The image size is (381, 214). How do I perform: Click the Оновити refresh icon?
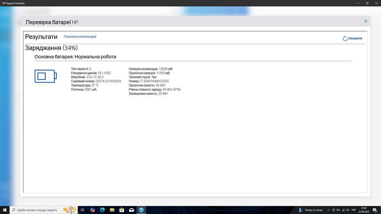point(345,38)
